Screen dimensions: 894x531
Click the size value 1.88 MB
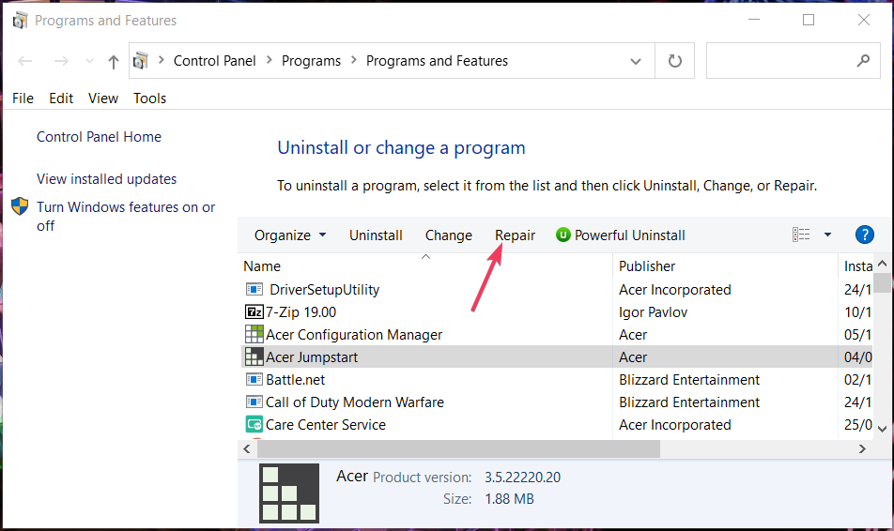click(x=509, y=499)
